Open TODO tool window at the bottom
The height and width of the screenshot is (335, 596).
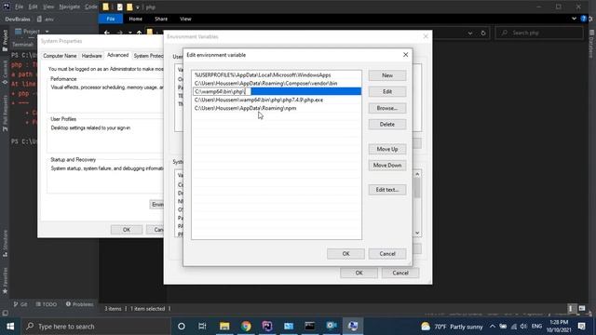click(47, 304)
